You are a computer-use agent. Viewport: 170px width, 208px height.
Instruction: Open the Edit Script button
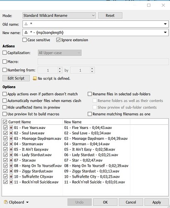pos(16,78)
